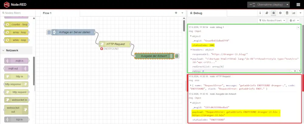This screenshot has height=124, width=304.
Task: Select the counter - loop palette node
Action: 16,24
